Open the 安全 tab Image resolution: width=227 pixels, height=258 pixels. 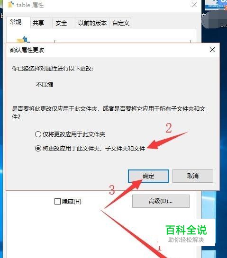[61, 23]
